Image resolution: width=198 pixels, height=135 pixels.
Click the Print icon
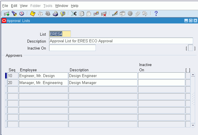tap(55, 14)
